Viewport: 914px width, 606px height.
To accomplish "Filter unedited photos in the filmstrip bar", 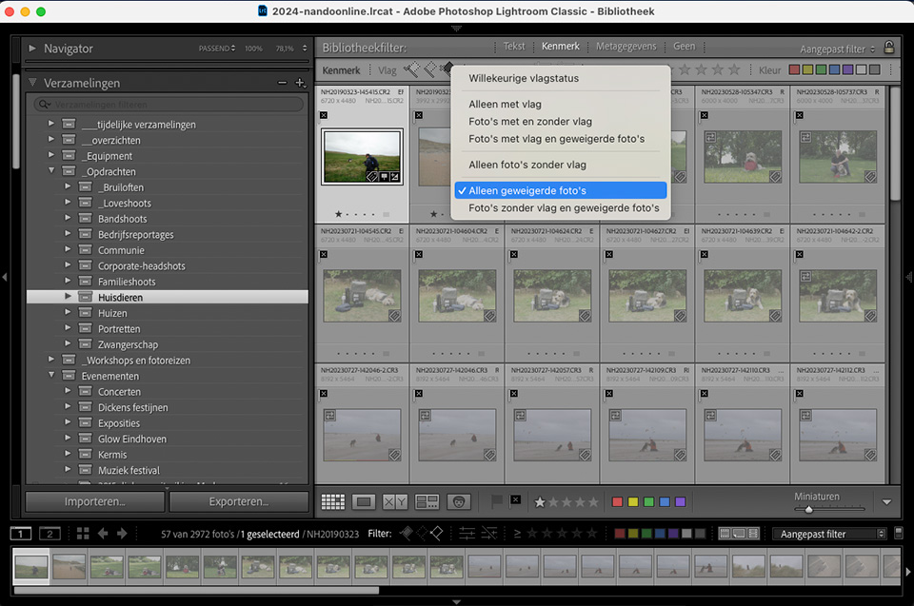I will pyautogui.click(x=489, y=533).
